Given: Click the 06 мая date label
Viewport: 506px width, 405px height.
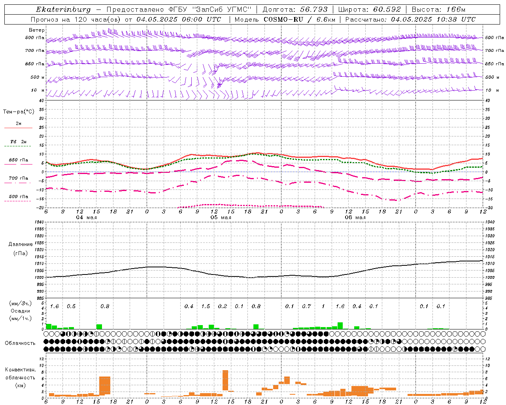Looking at the screenshot, I should (x=355, y=218).
